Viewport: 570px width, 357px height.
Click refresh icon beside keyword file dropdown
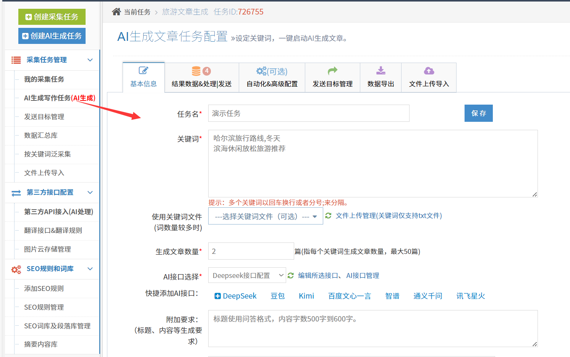pos(328,216)
